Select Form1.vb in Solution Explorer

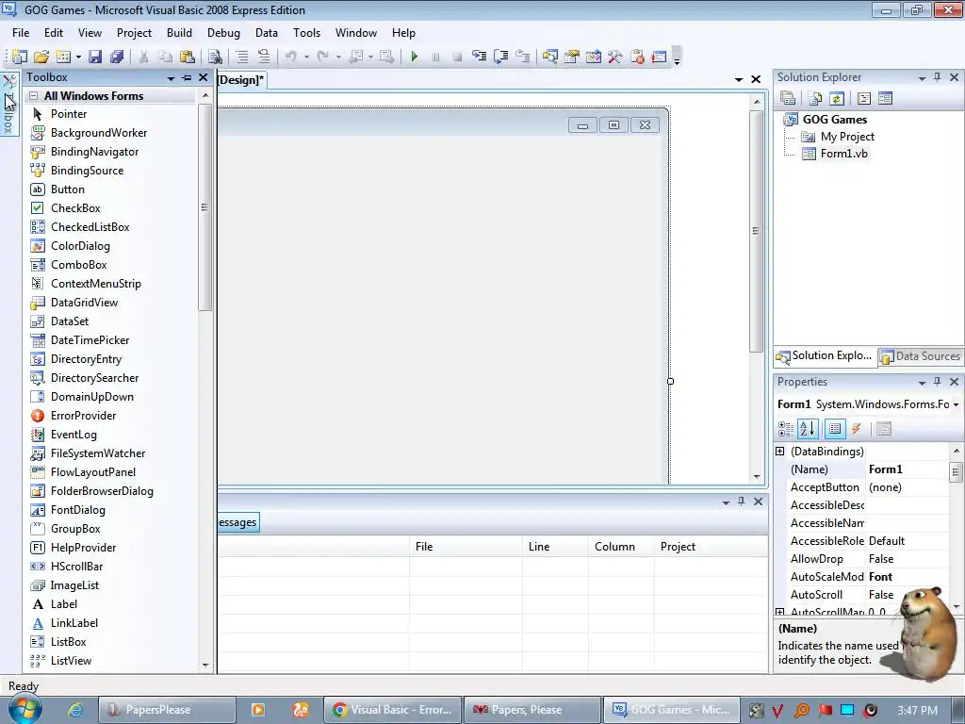click(843, 154)
